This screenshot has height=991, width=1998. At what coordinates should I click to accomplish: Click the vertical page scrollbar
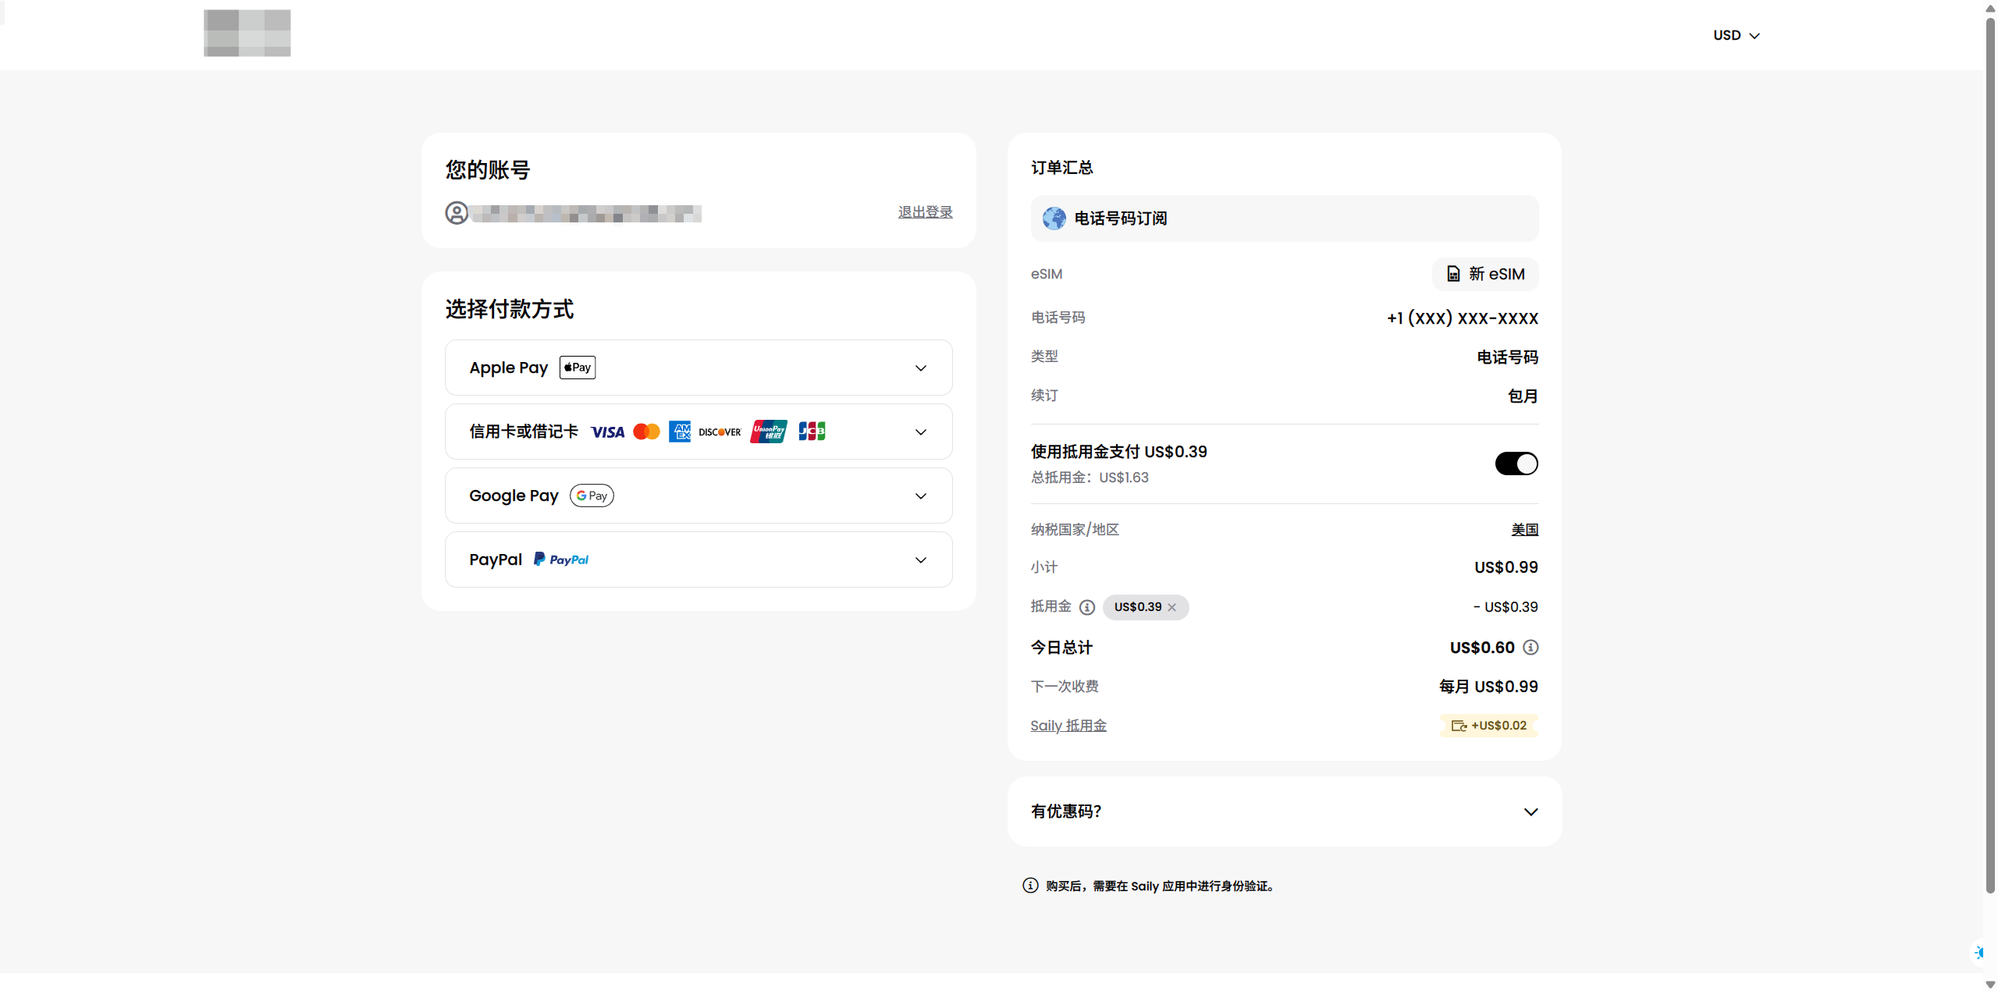[1990, 456]
